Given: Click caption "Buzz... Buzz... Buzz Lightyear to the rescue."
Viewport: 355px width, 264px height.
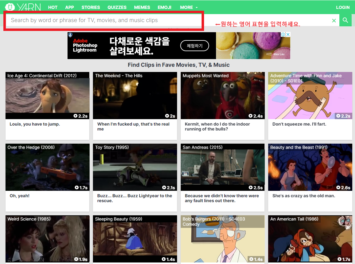Looking at the screenshot, I should 135,198.
